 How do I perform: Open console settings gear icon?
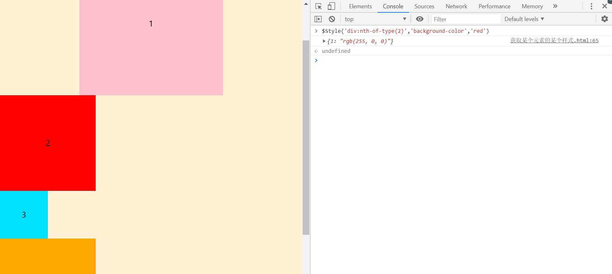click(x=604, y=19)
